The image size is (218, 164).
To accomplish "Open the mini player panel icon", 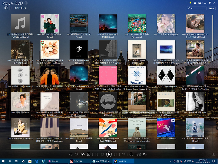I will pos(213,154).
